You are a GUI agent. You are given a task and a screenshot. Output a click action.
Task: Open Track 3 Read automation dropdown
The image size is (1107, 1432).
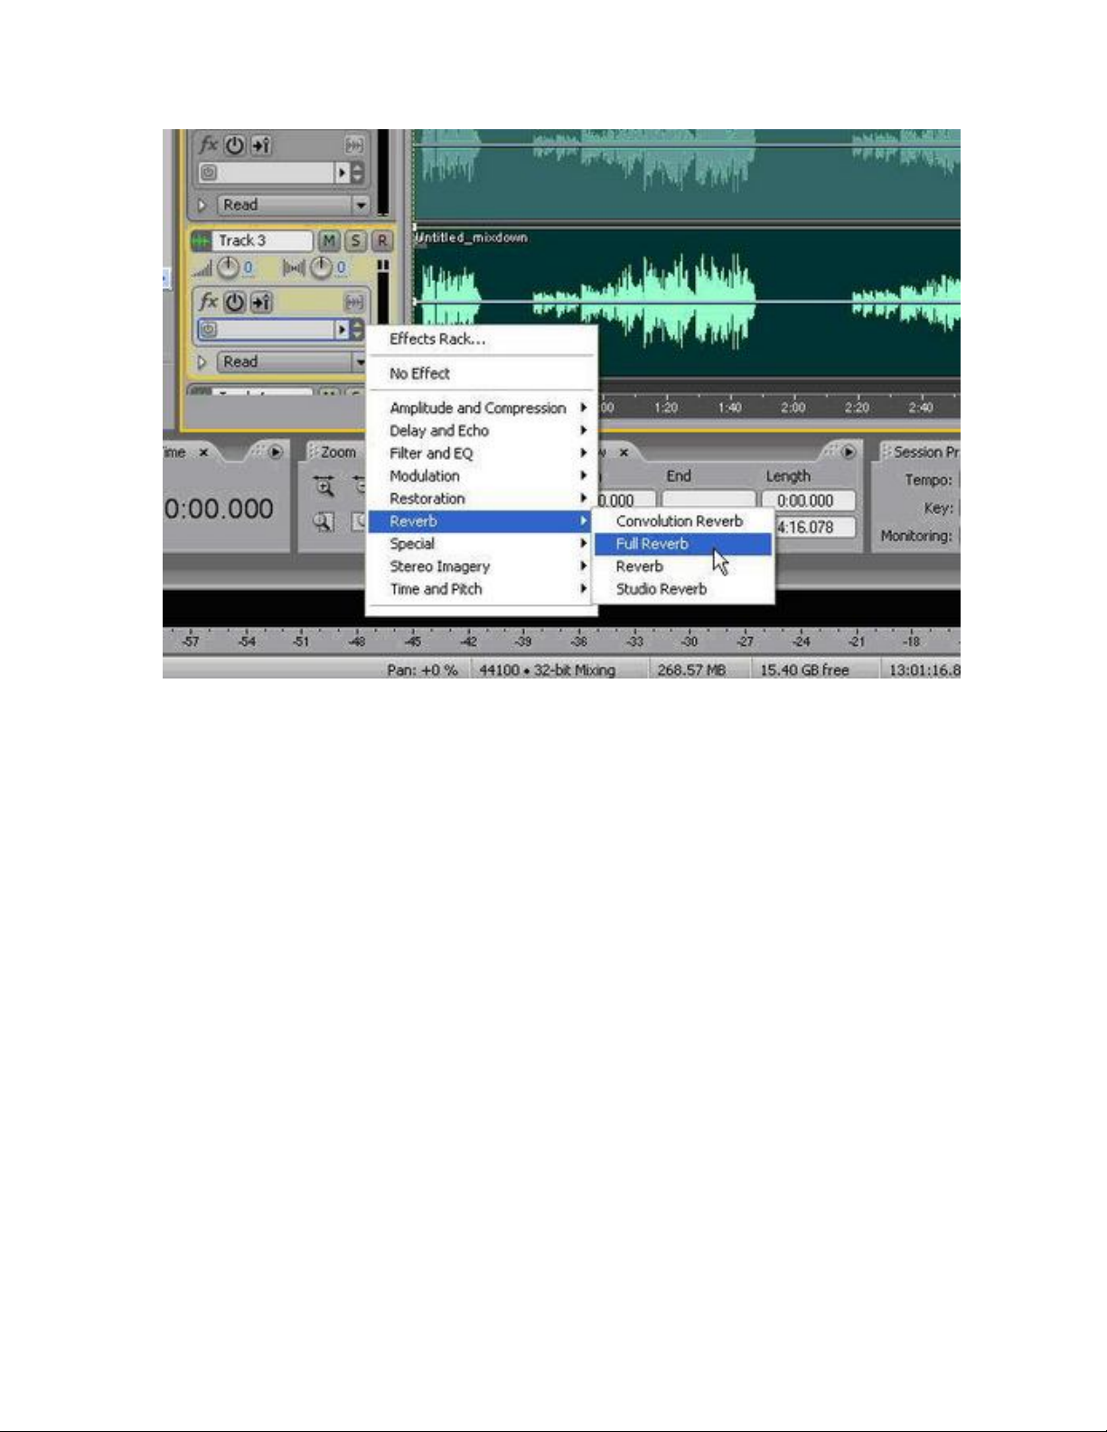[x=360, y=361]
